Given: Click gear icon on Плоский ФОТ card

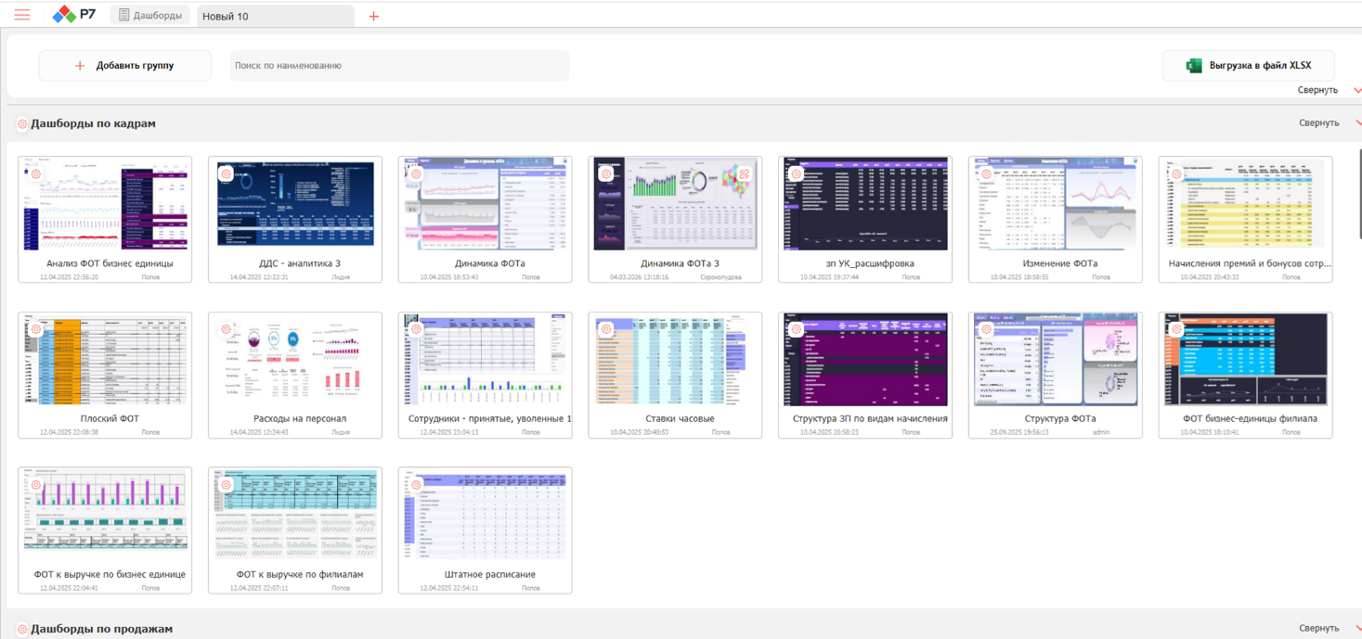Looking at the screenshot, I should [x=36, y=329].
